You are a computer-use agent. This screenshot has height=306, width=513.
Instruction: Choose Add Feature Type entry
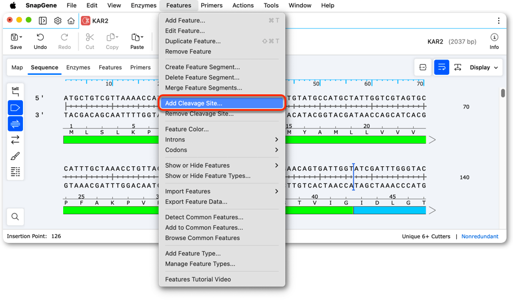click(222, 254)
